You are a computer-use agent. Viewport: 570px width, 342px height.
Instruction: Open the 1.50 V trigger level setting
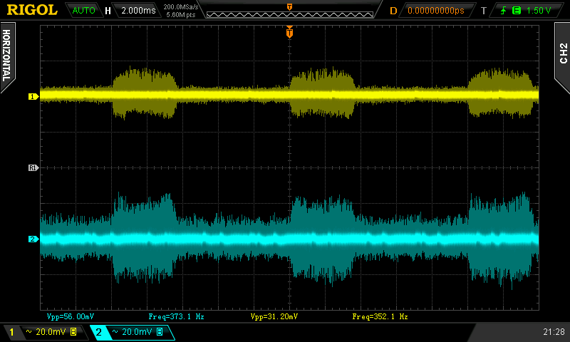[x=539, y=11]
